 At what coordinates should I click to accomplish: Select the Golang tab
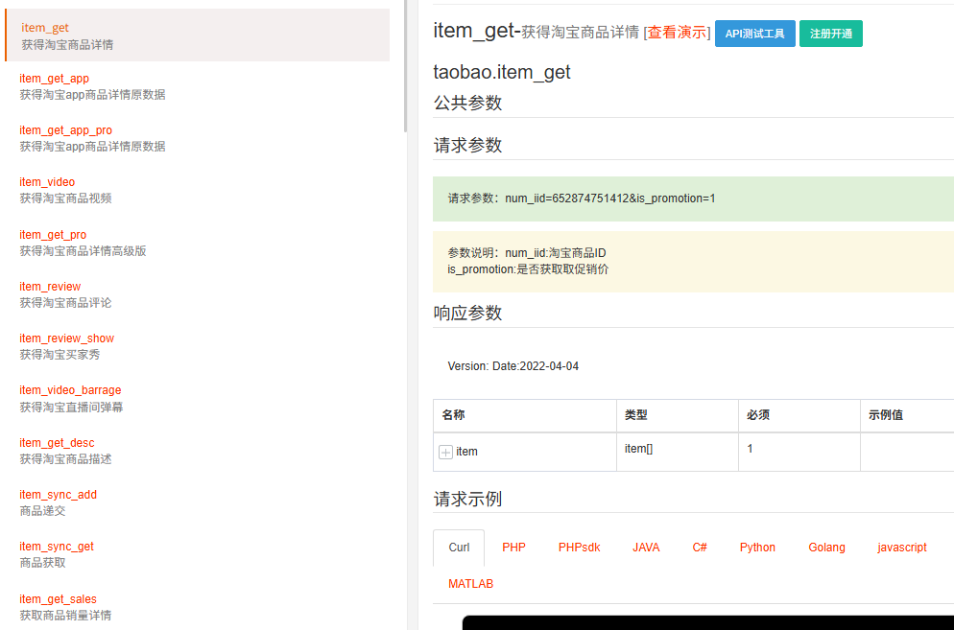pyautogui.click(x=827, y=548)
